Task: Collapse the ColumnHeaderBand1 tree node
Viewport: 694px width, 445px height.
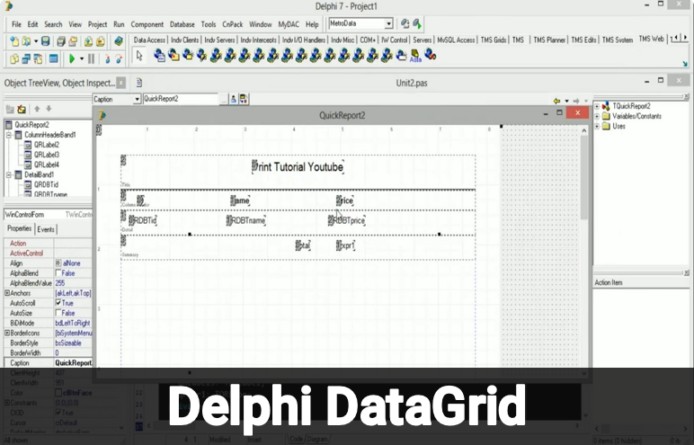Action: point(9,135)
